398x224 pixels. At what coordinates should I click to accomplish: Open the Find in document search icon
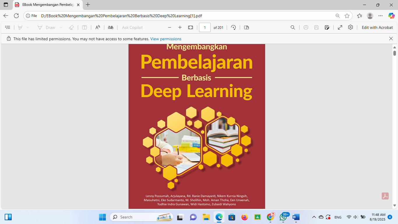(x=293, y=27)
